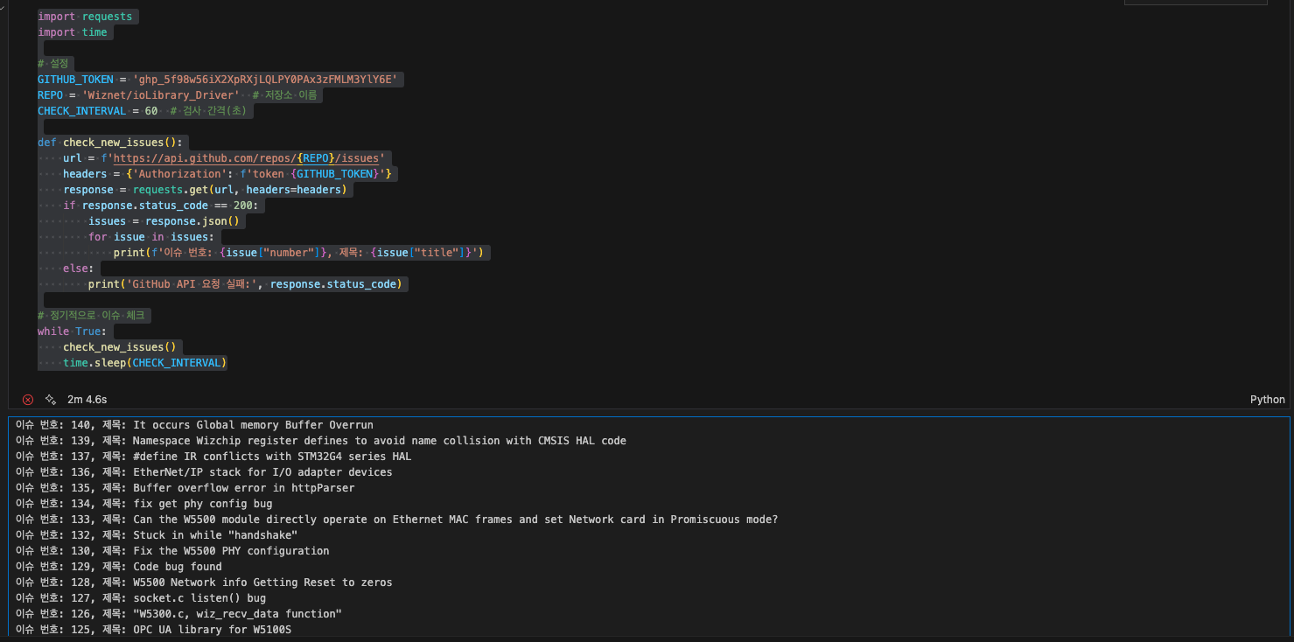Click issue 127 socket.c listen() bug output
This screenshot has width=1294, height=642.
tap(141, 598)
